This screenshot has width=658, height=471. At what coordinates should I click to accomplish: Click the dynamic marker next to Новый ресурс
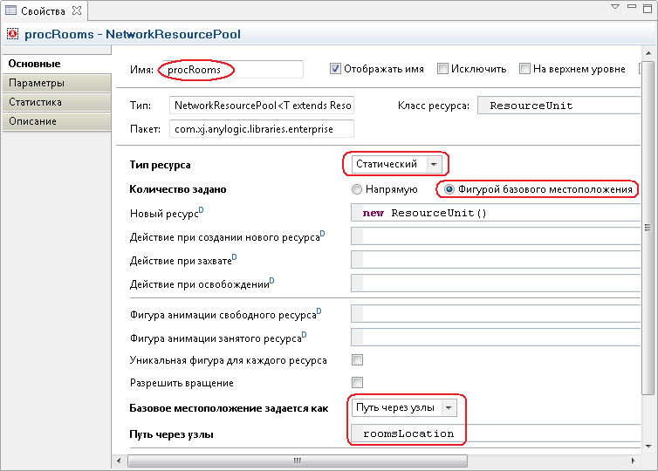(x=201, y=209)
